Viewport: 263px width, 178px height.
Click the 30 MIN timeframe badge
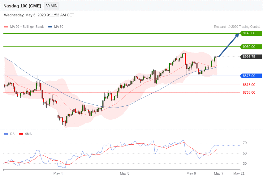51,6
